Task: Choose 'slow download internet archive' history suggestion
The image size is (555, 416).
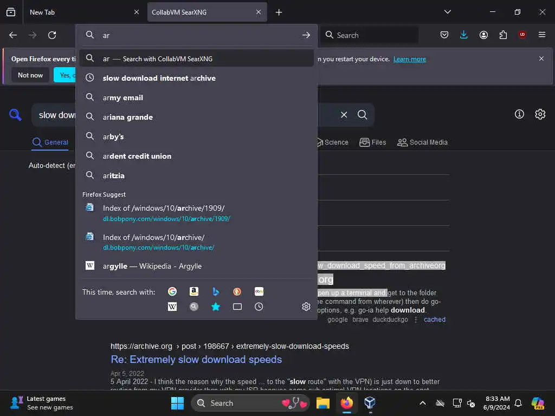Action: point(196,78)
